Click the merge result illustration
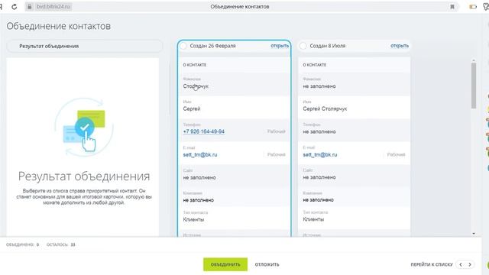The width and height of the screenshot is (489, 275). click(83, 128)
